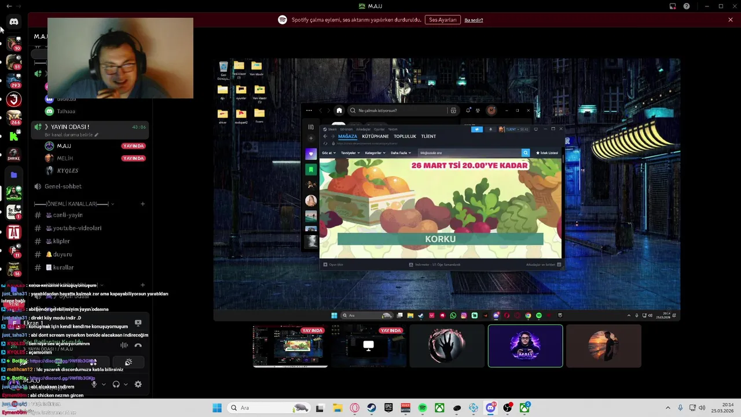Open the soundboard icon in voice panel
The height and width of the screenshot is (417, 741).
coord(129,362)
